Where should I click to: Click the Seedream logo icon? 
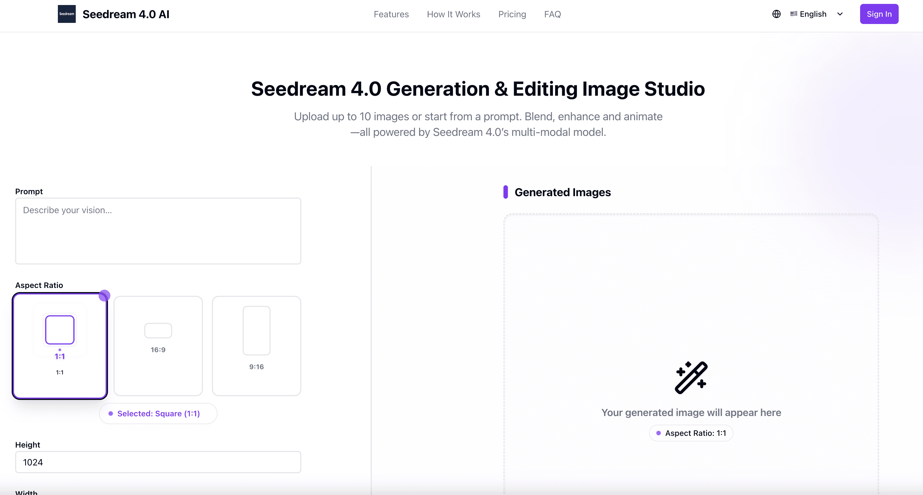(x=67, y=14)
